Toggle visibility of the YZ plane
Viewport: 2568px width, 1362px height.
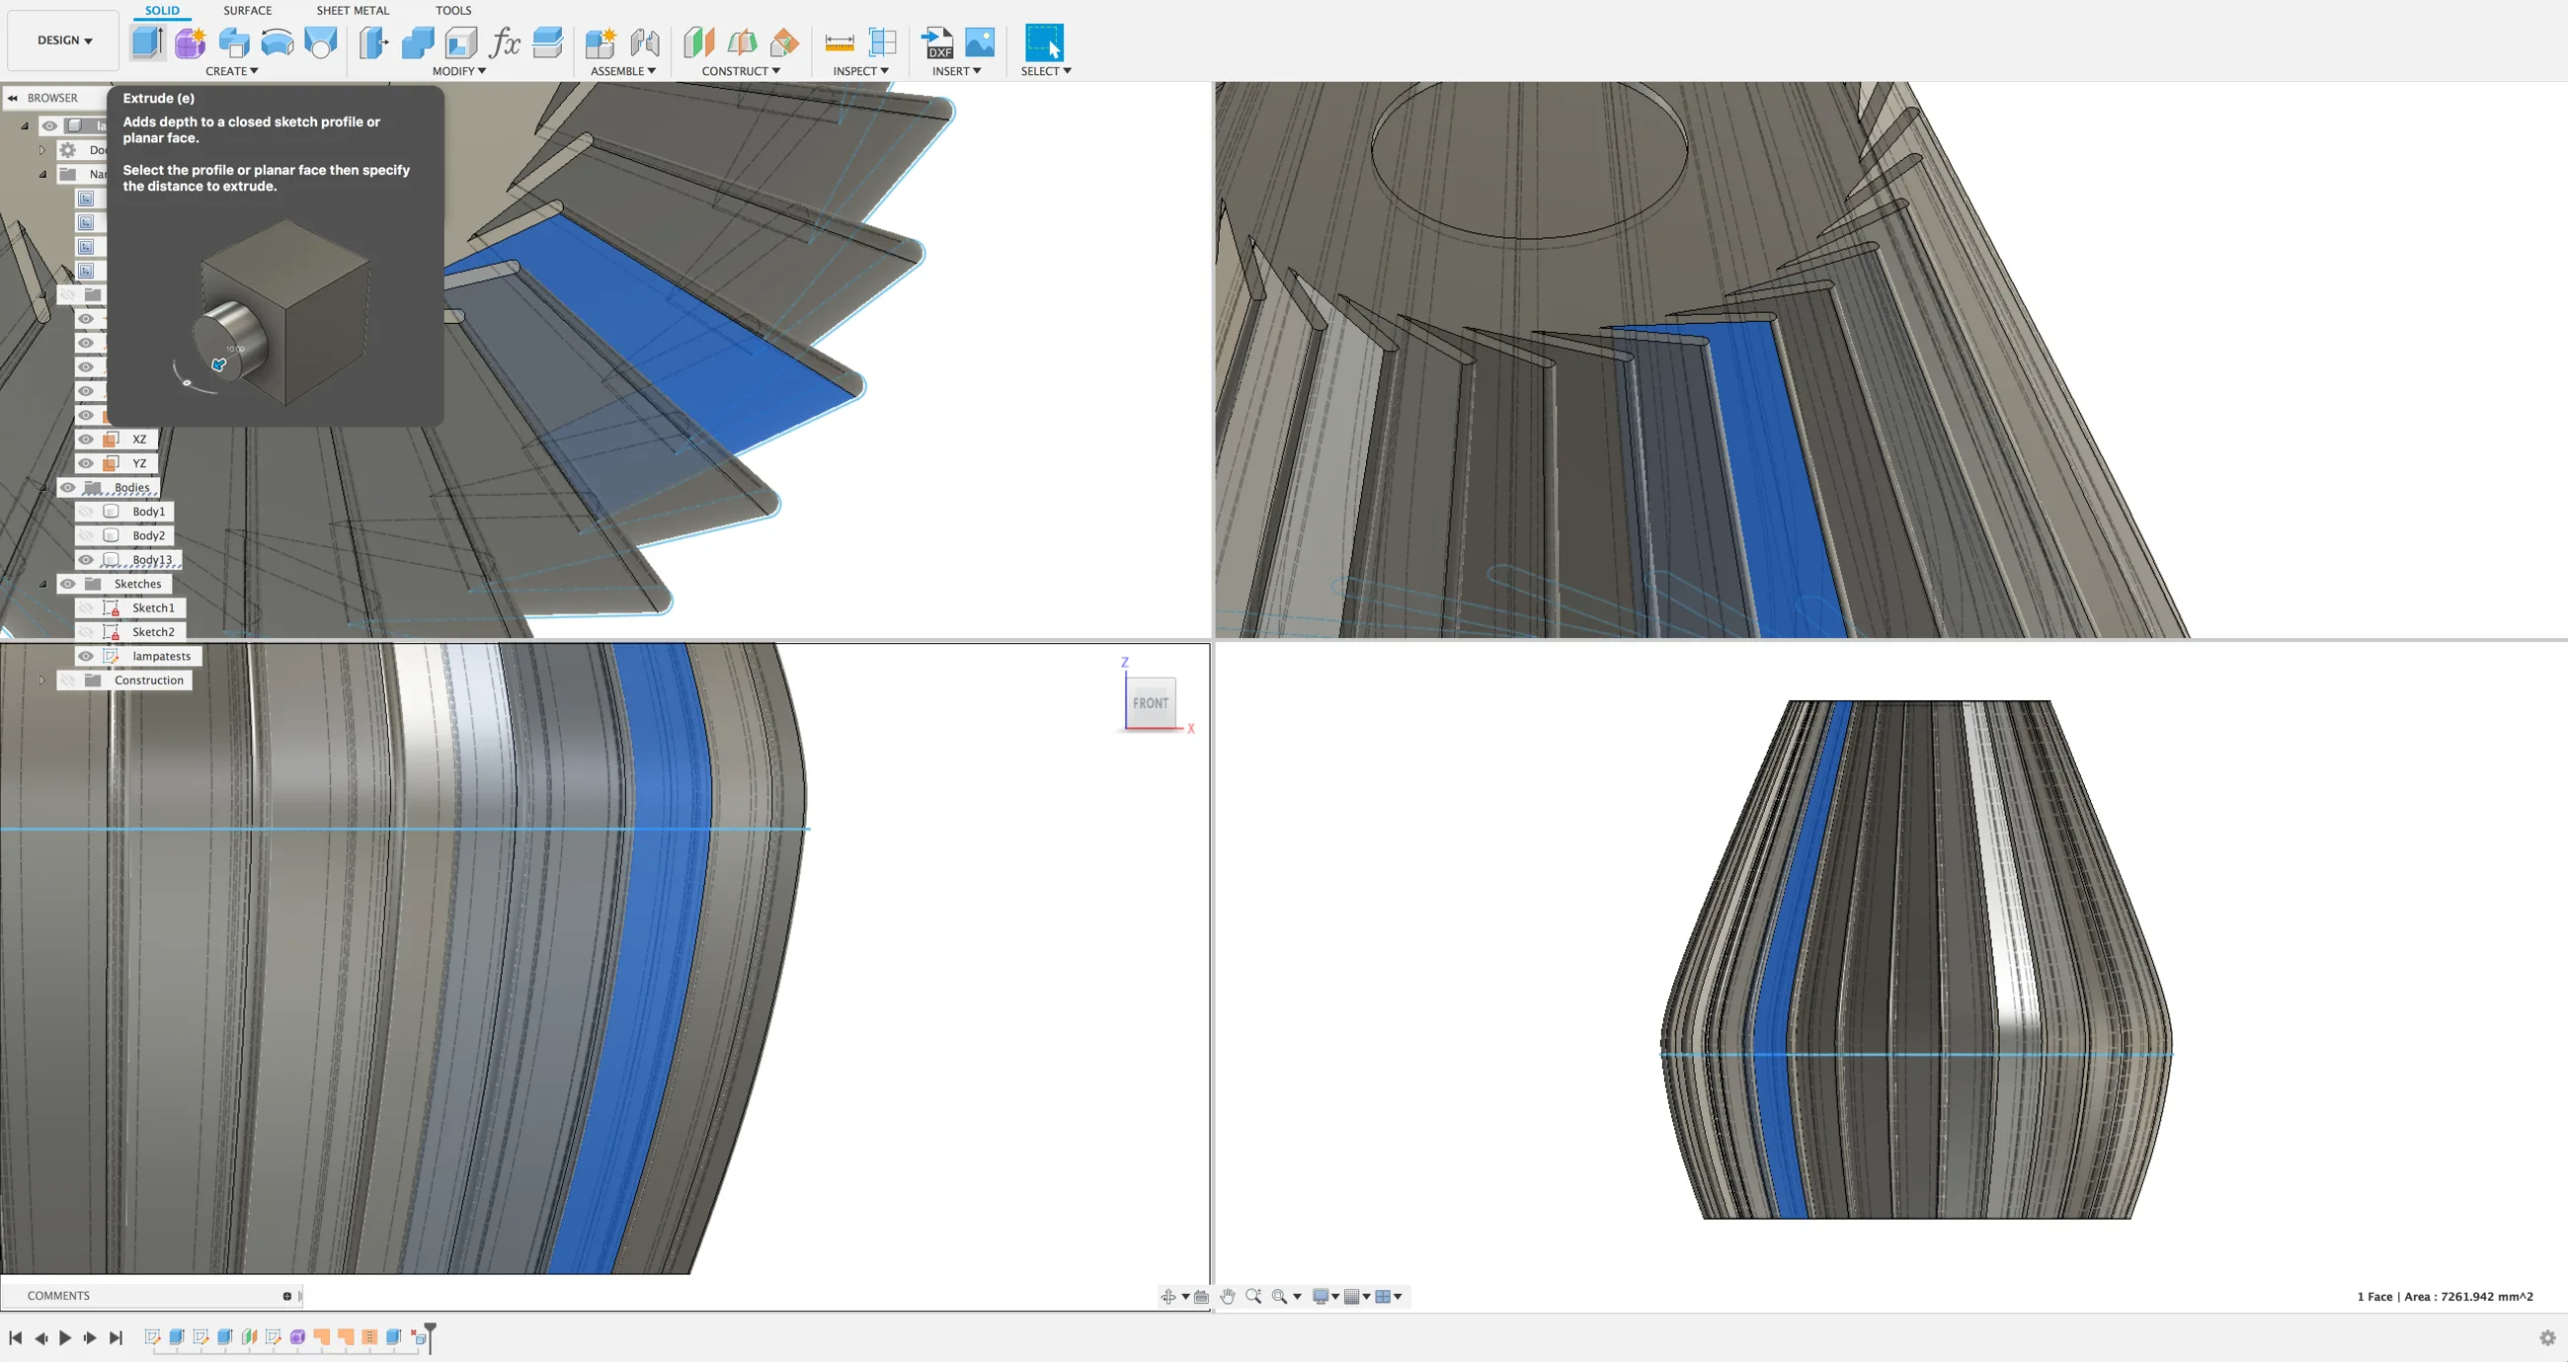tap(86, 463)
